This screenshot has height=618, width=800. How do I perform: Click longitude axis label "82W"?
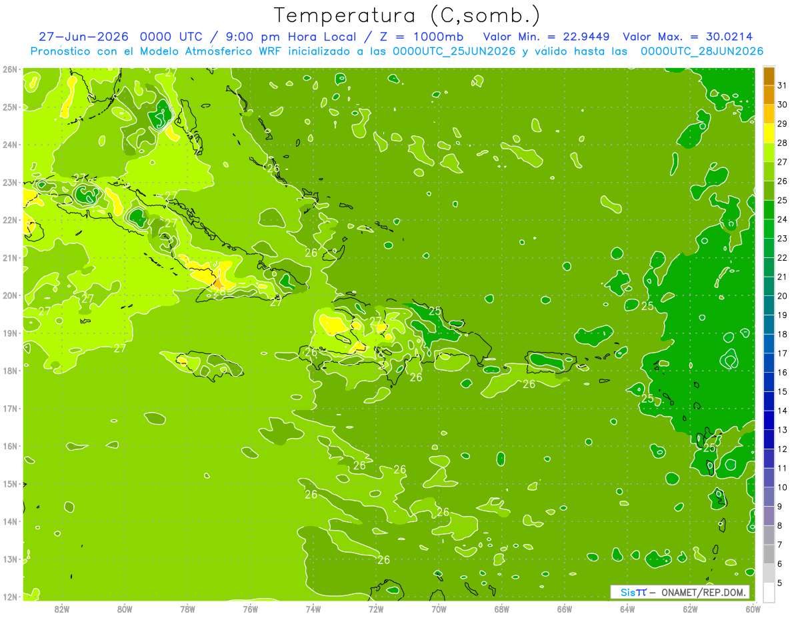(61, 609)
